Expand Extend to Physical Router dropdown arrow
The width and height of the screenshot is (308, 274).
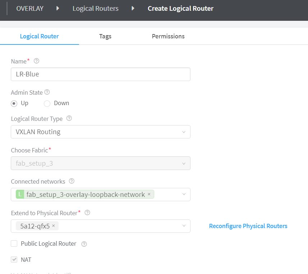184,226
